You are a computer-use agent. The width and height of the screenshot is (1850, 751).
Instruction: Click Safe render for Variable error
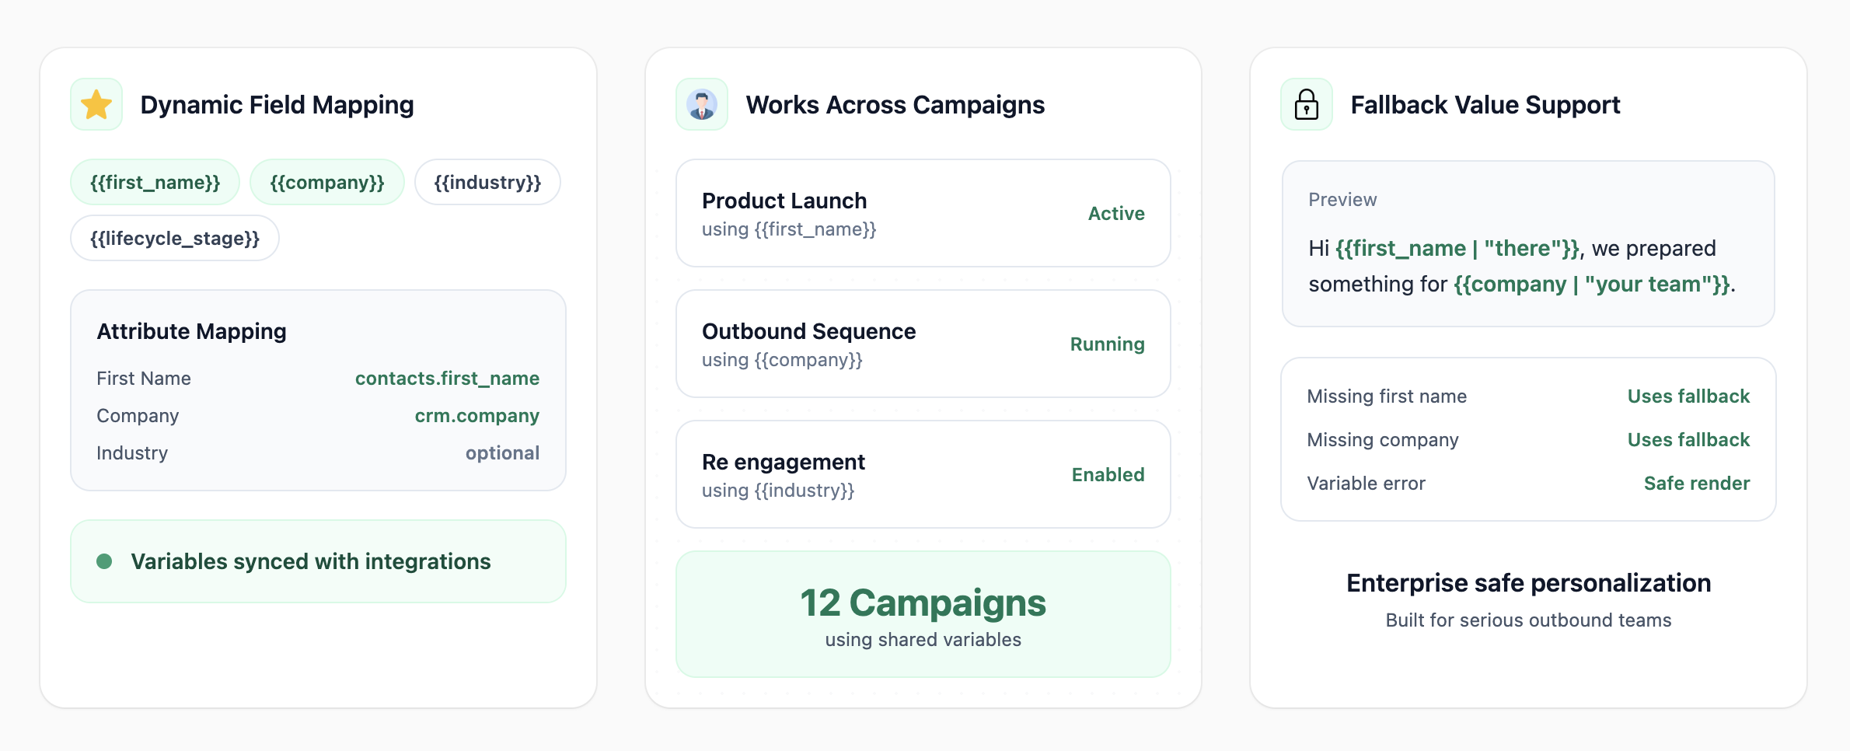click(1696, 484)
